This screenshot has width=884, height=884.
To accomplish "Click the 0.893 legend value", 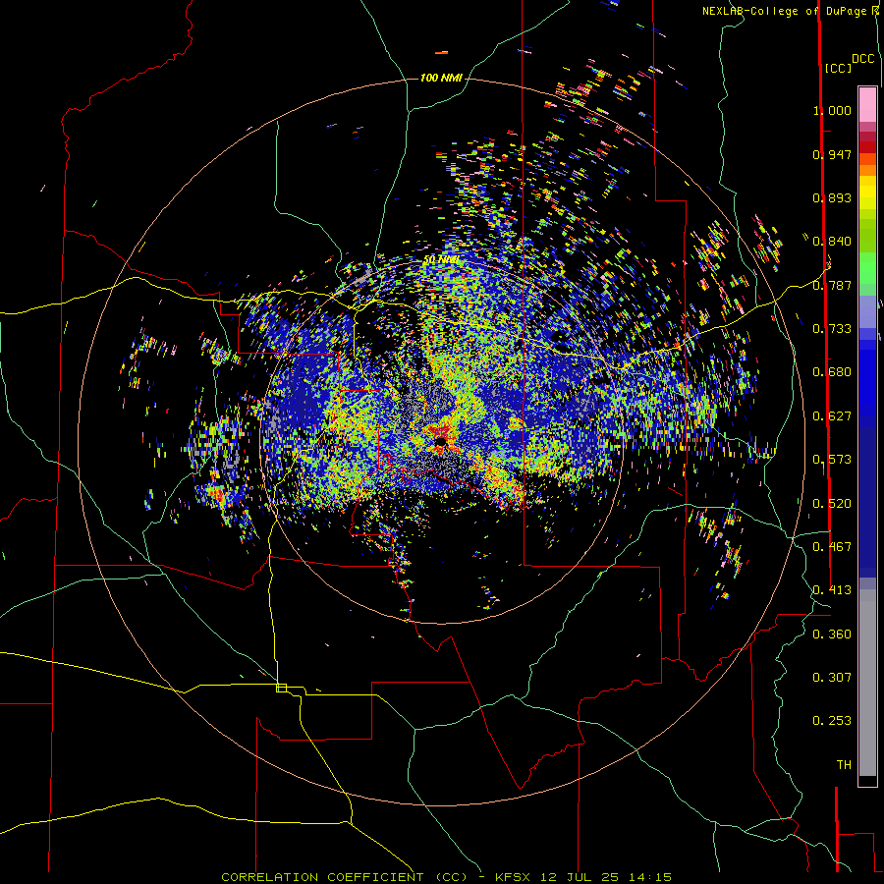I will (832, 197).
